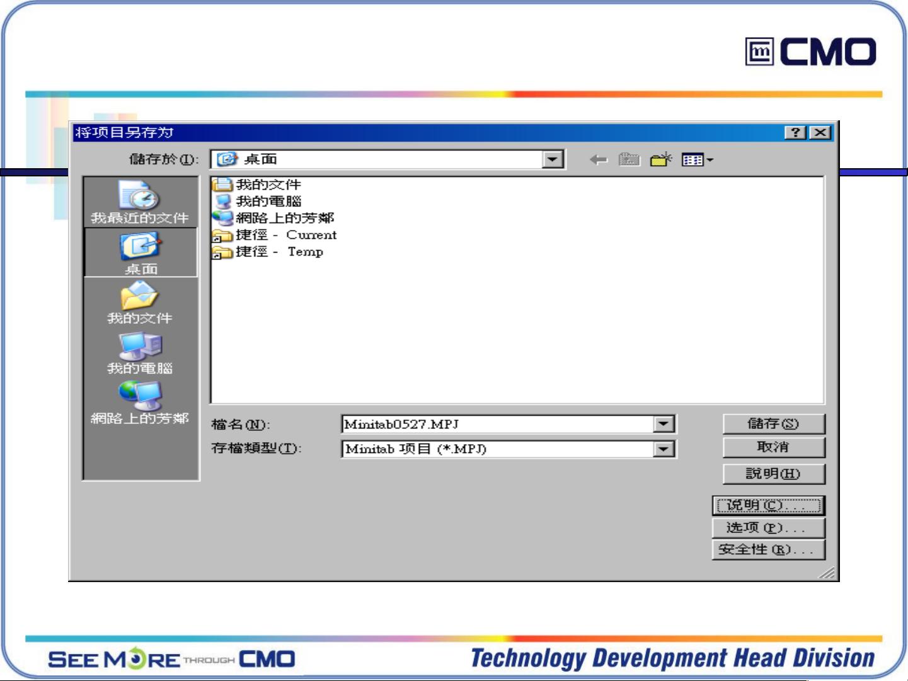Click the Minitab0527.MPJ filename input field
Screen dimensions: 908x681
click(497, 424)
